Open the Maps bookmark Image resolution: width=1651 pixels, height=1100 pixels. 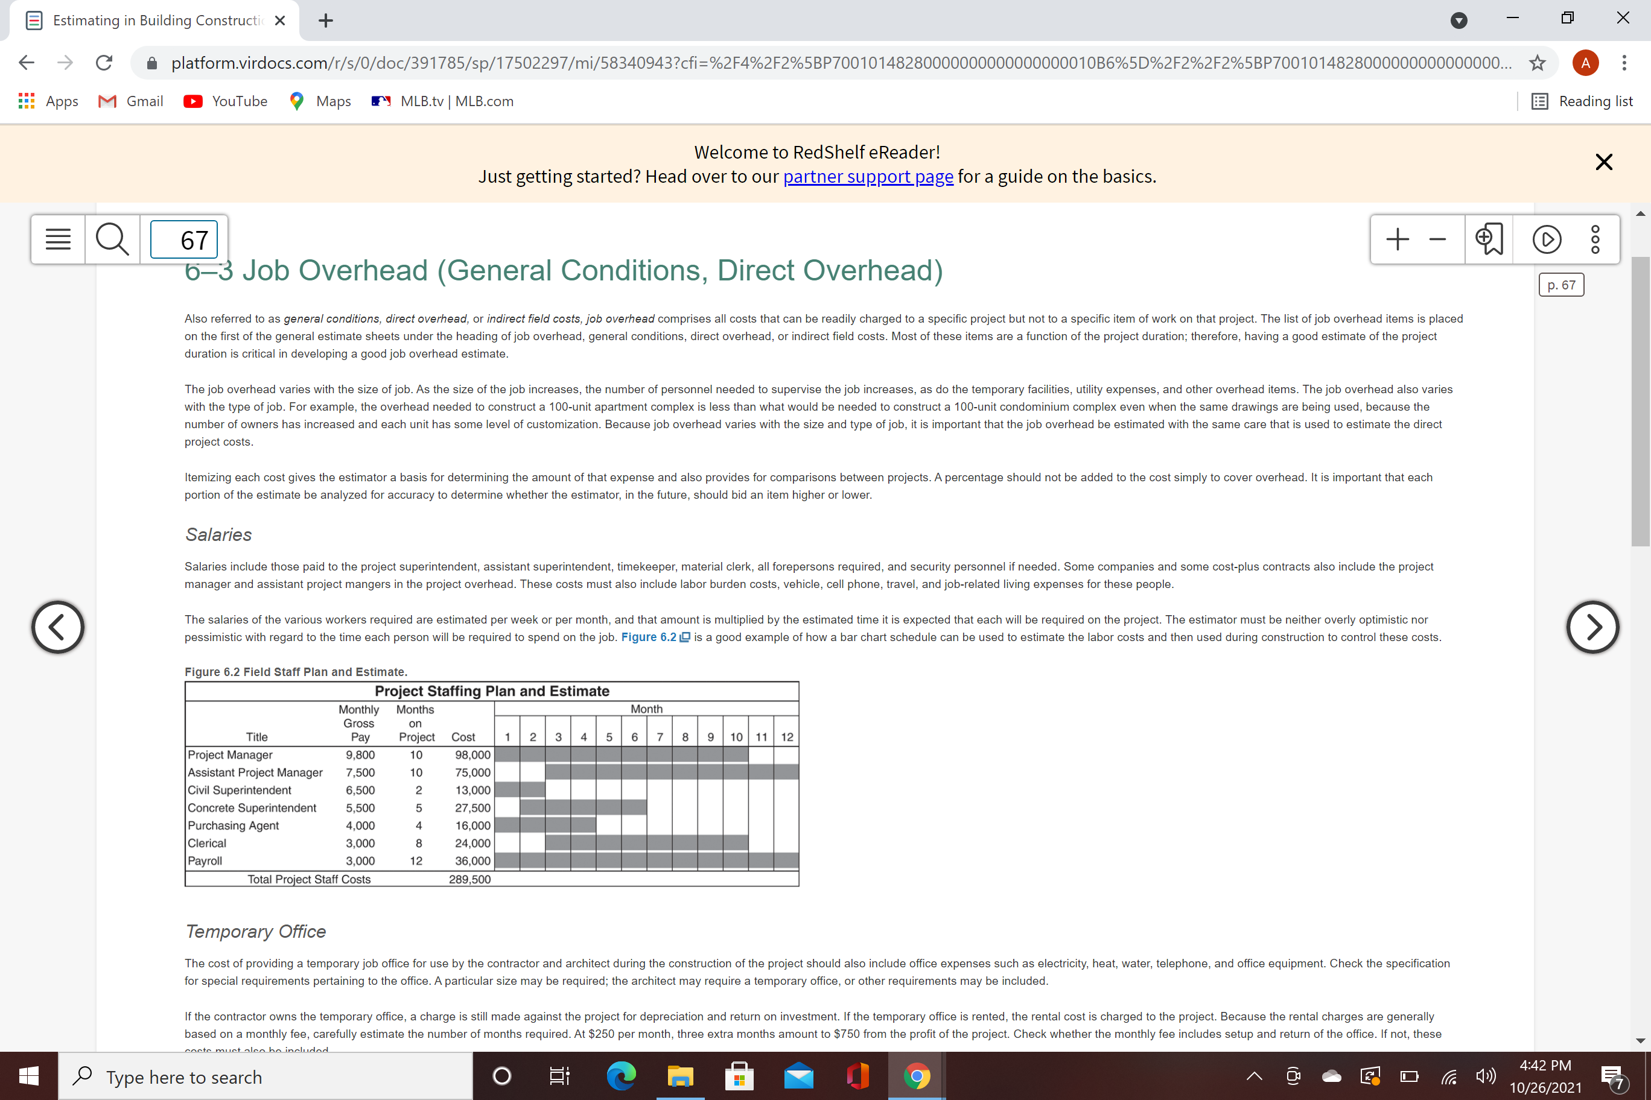coord(320,101)
